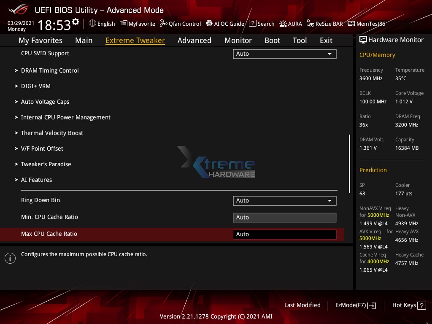432x324 pixels.
Task: Open the CPU SVID Support dropdown
Action: [284, 54]
